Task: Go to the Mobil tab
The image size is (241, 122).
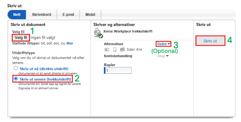Action: point(90,15)
